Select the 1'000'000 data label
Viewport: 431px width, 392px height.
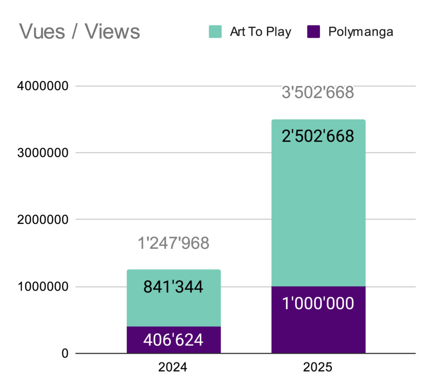click(318, 303)
